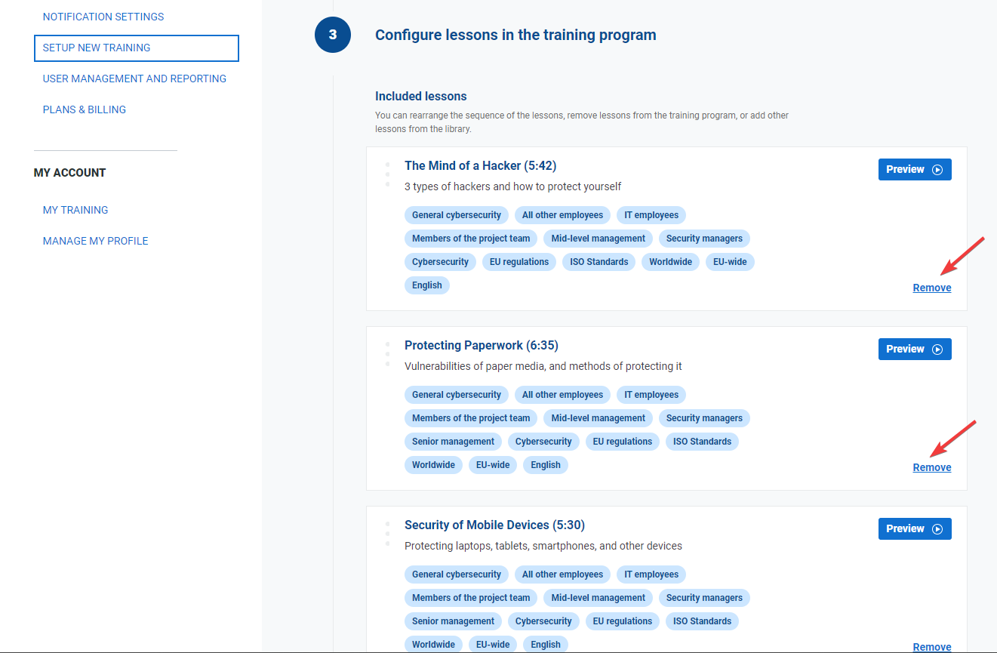Click the drag handle beside The Mind of a Hacker
997x653 pixels.
point(387,173)
